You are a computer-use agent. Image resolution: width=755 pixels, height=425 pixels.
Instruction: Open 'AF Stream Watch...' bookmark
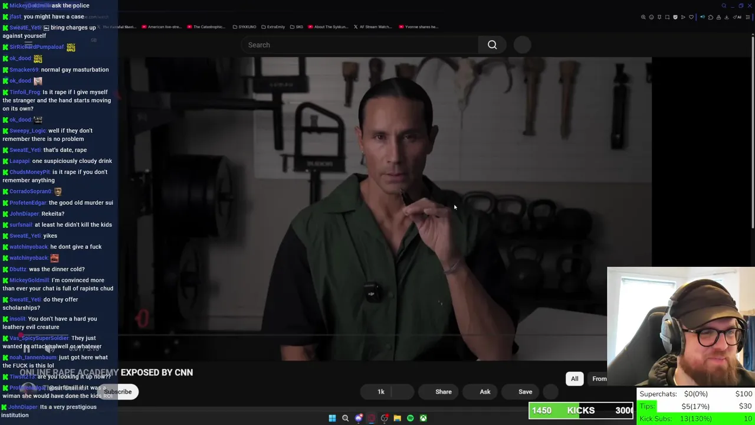[x=373, y=27]
